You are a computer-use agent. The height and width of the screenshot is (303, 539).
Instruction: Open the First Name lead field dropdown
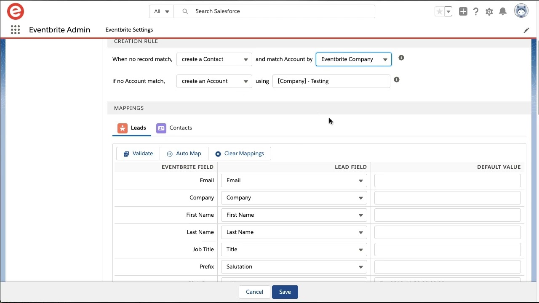294,215
